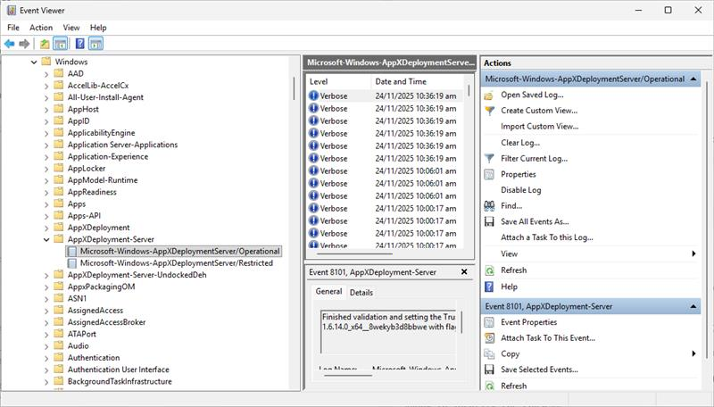
Task: Click the Filter Current Log funnel icon
Action: tap(489, 159)
